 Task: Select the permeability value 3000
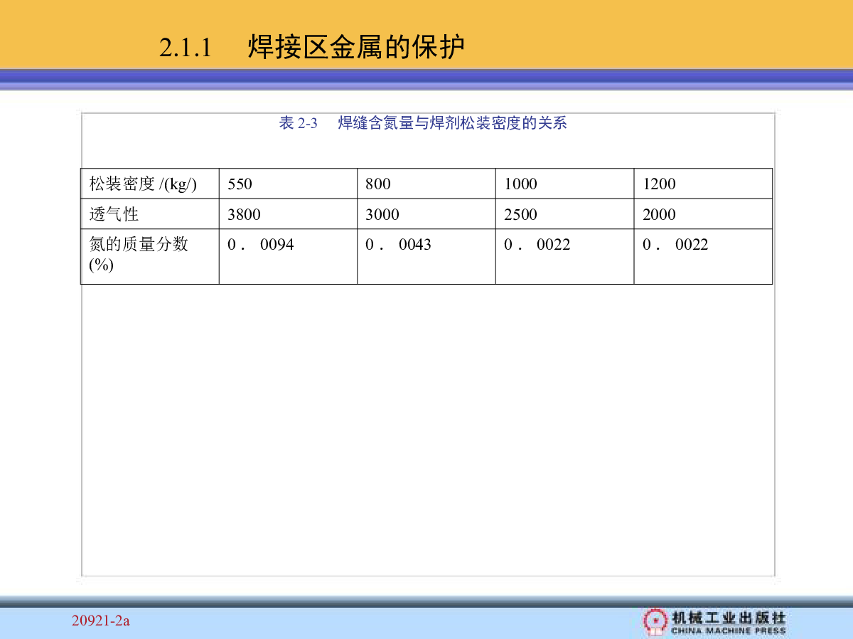click(382, 214)
